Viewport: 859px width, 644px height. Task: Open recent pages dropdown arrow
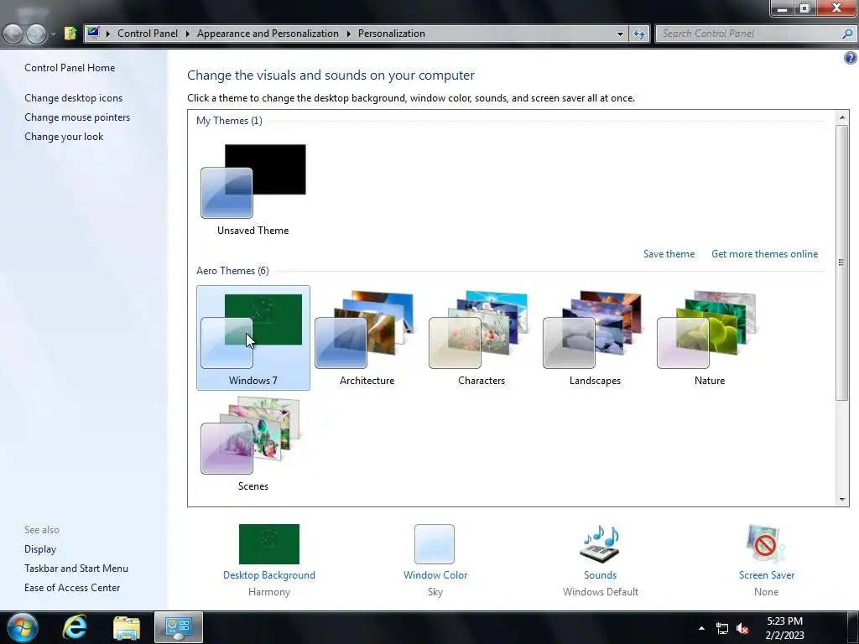point(53,34)
